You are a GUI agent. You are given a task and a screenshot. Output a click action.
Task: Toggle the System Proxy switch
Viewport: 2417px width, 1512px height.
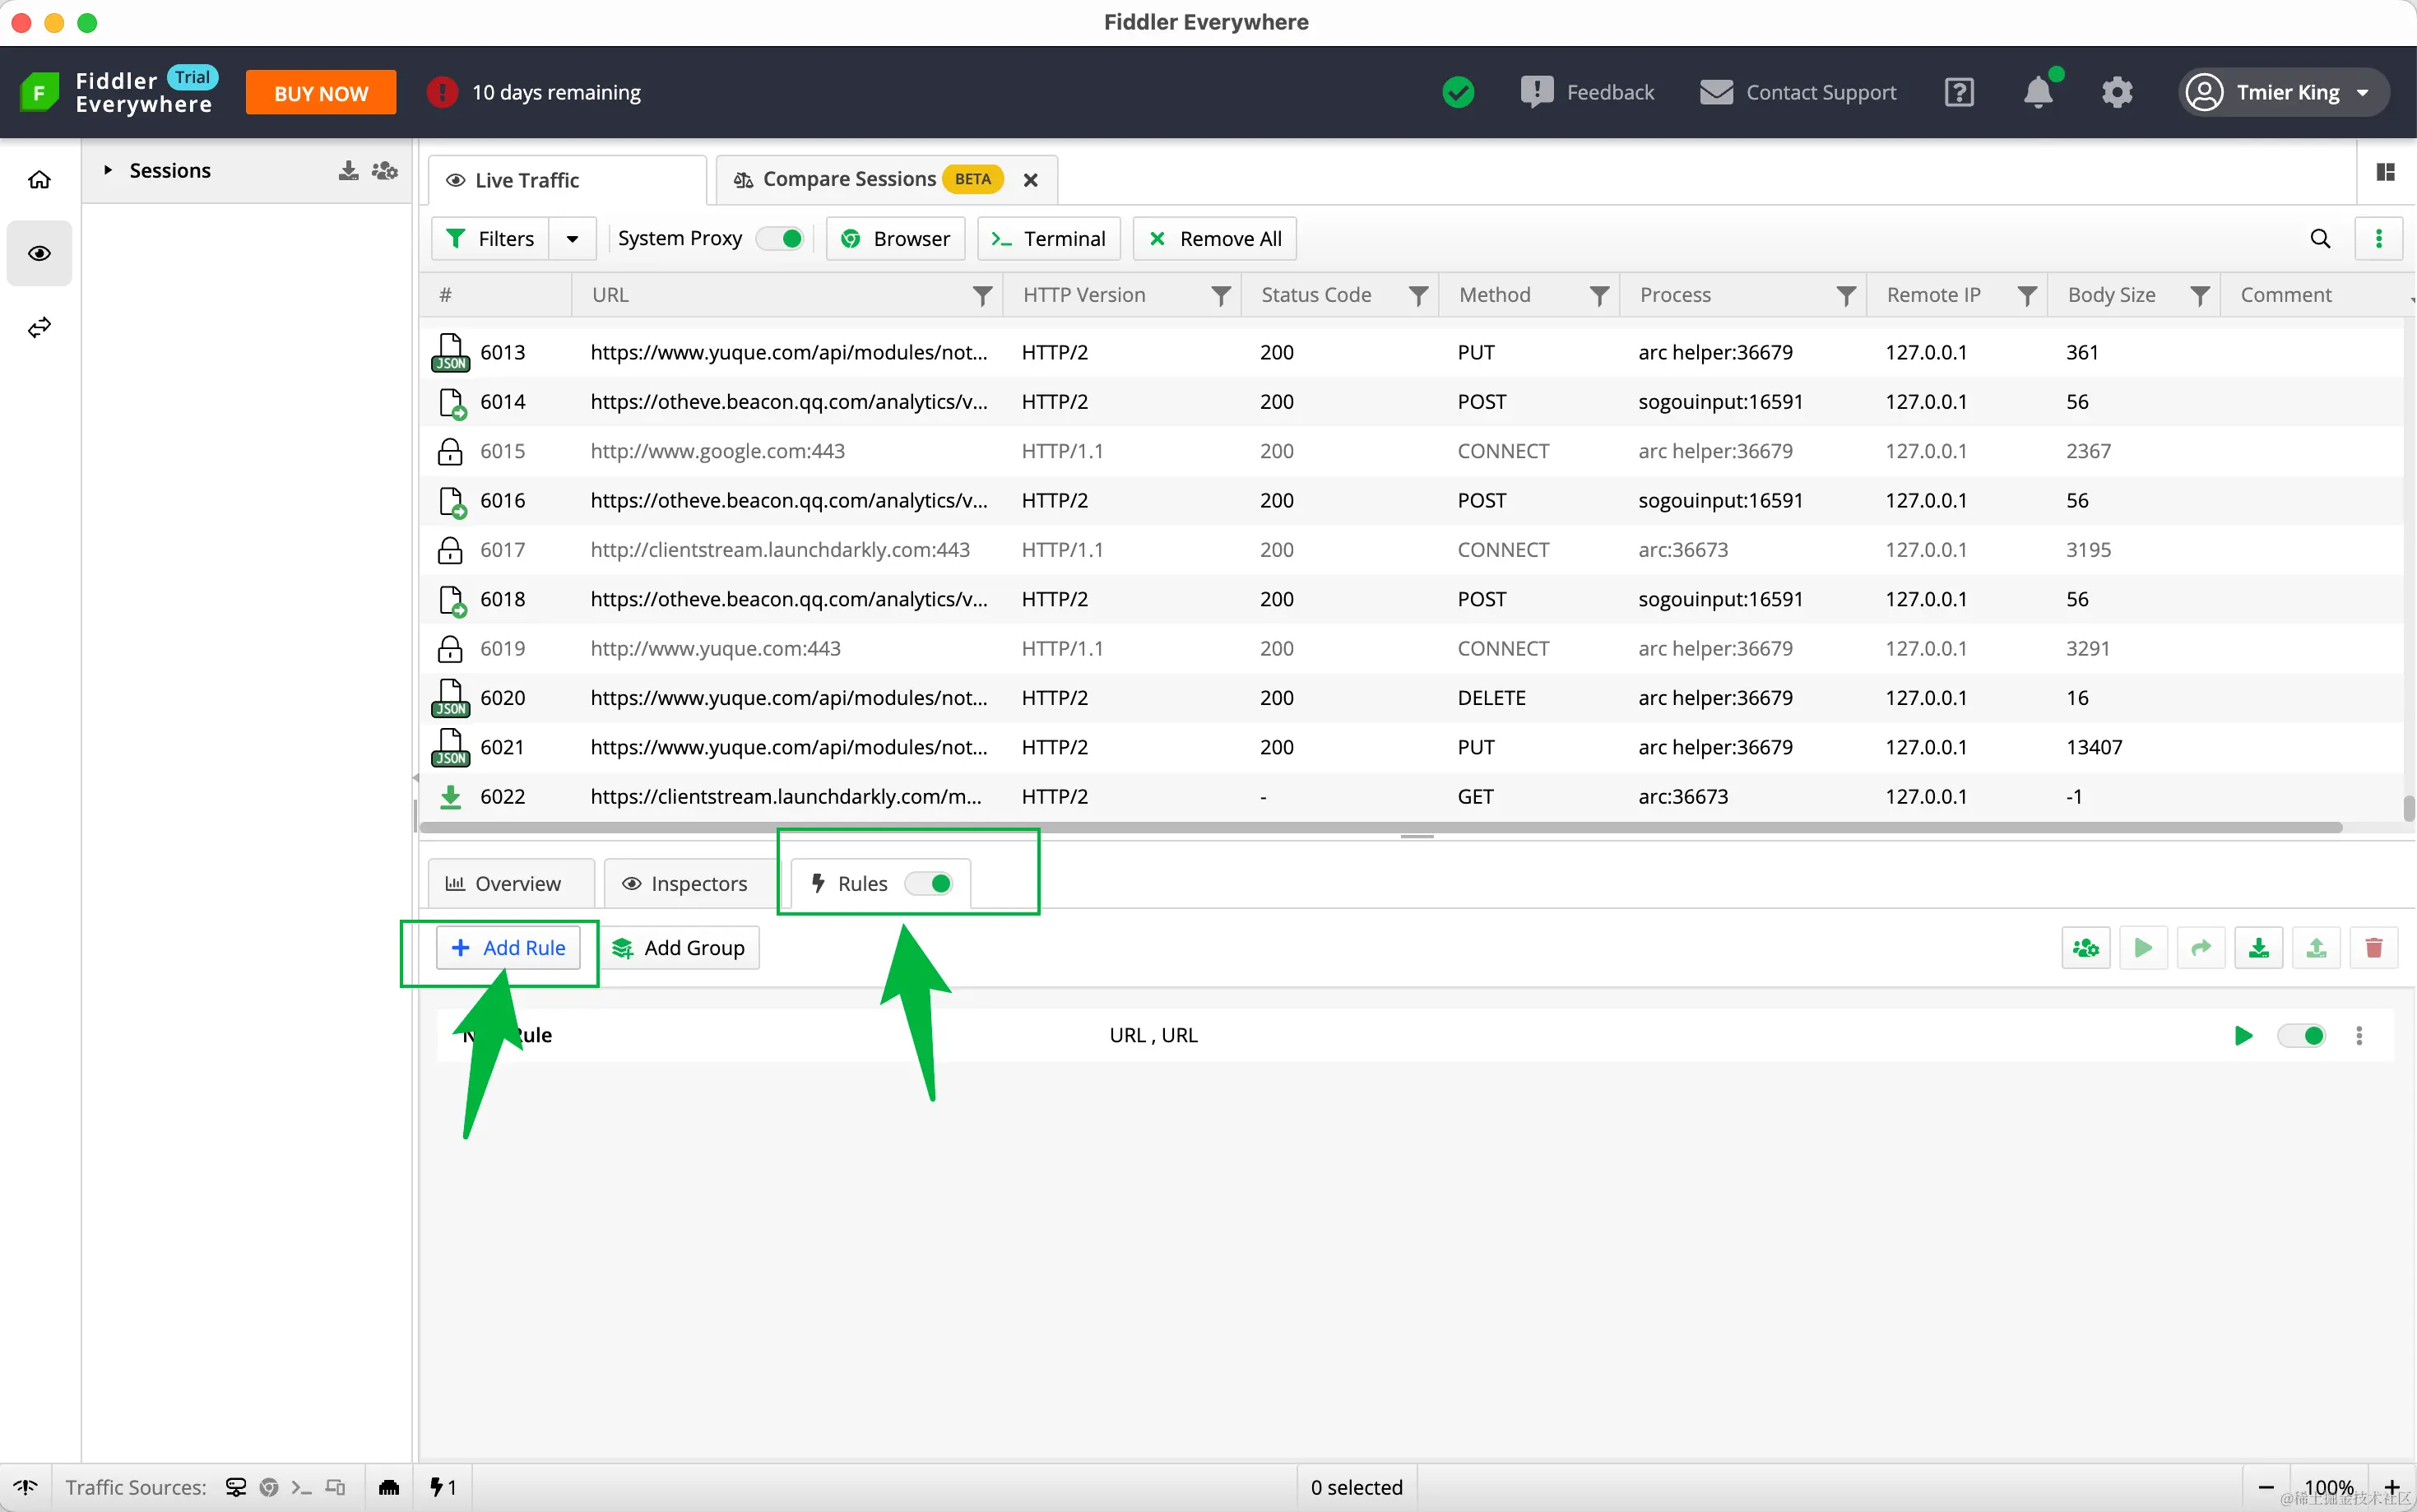tap(781, 238)
